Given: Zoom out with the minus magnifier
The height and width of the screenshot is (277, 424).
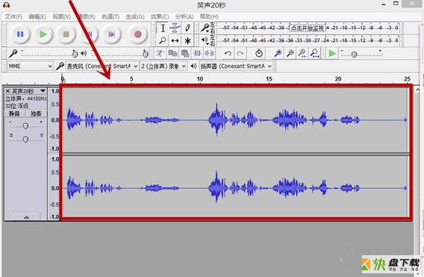Looking at the screenshot, I should pyautogui.click(x=290, y=54).
